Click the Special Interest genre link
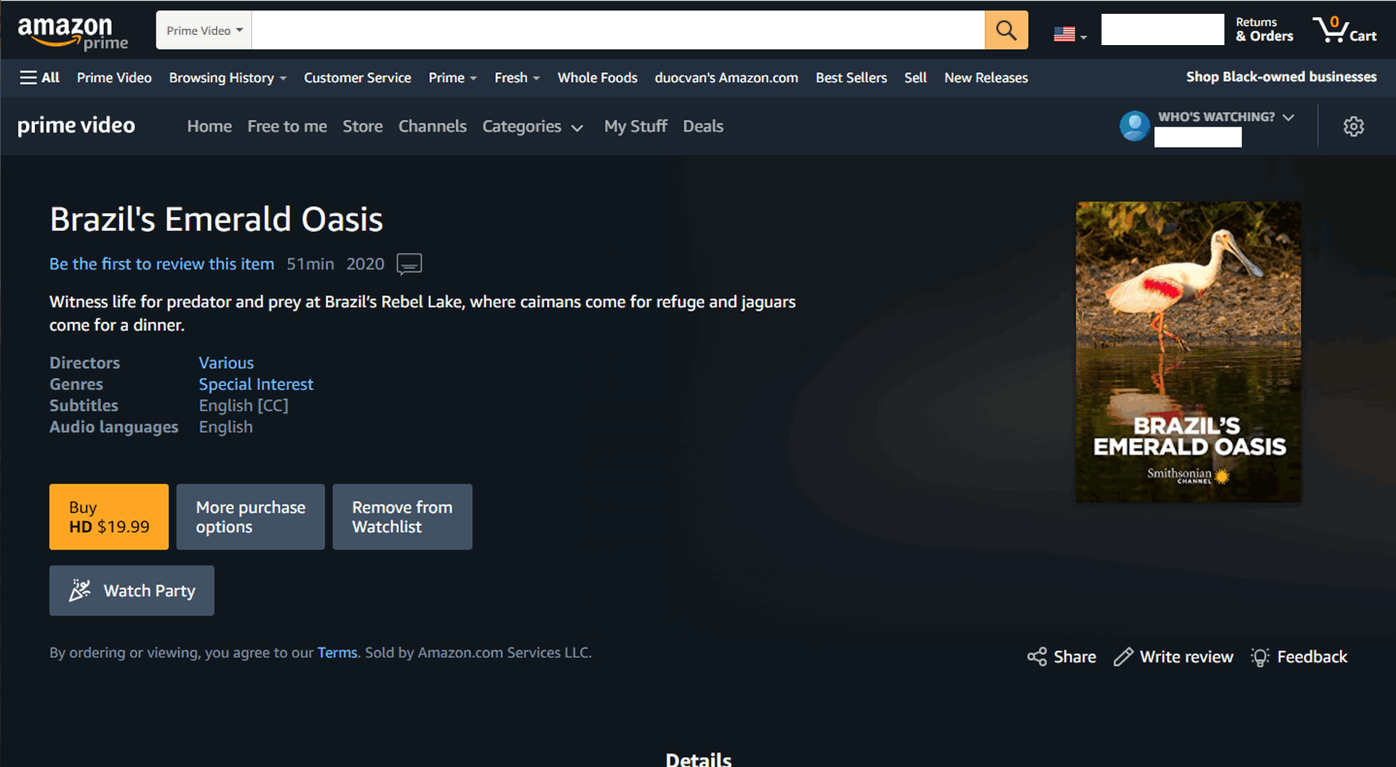Viewport: 1396px width, 767px height. [x=256, y=384]
